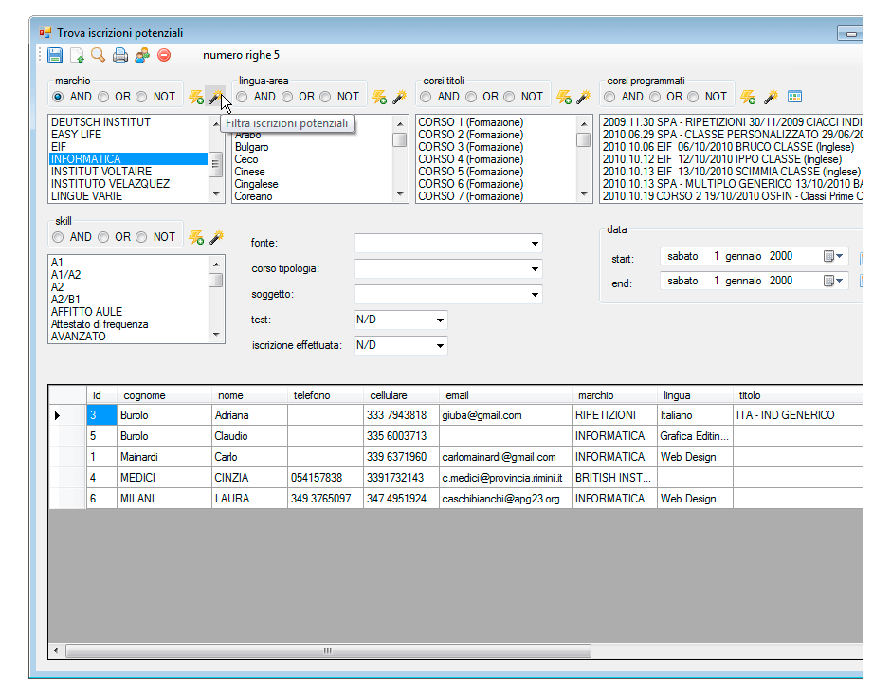Click MILANI cell in the grid
The width and height of the screenshot is (891, 694).
coord(164,499)
